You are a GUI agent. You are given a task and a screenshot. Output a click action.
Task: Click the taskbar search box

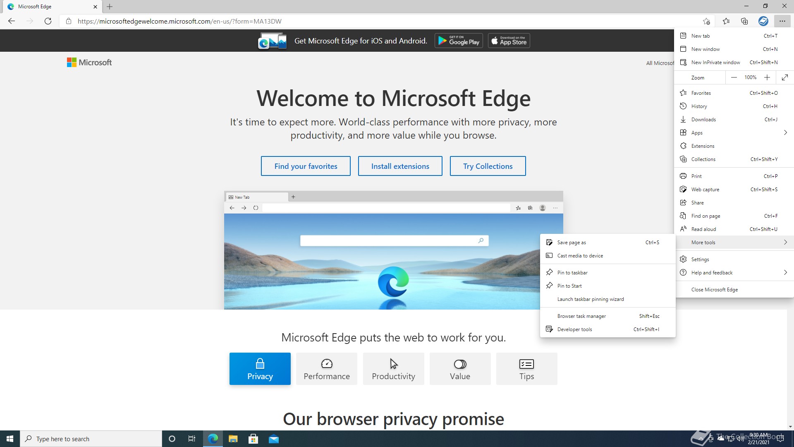coord(91,439)
